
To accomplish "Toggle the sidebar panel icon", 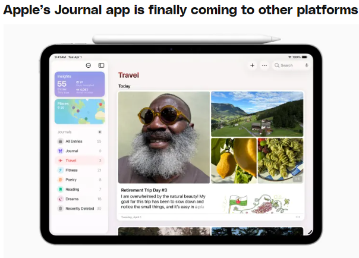I will pos(101,65).
